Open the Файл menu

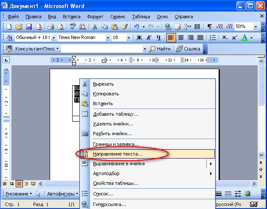tap(13, 17)
